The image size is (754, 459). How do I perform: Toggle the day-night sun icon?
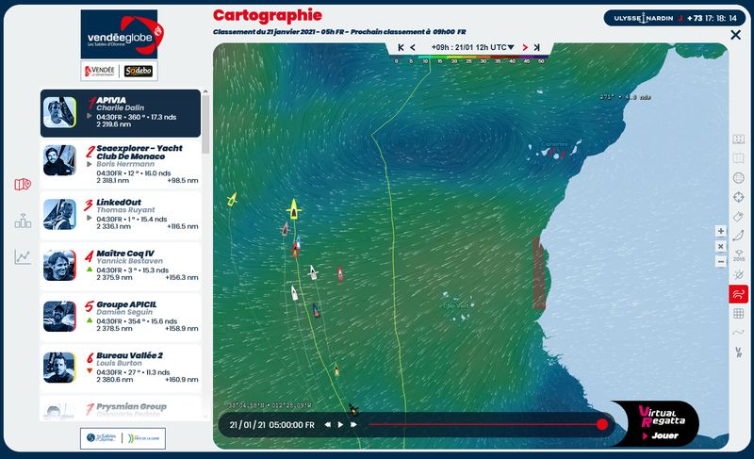pos(739,275)
